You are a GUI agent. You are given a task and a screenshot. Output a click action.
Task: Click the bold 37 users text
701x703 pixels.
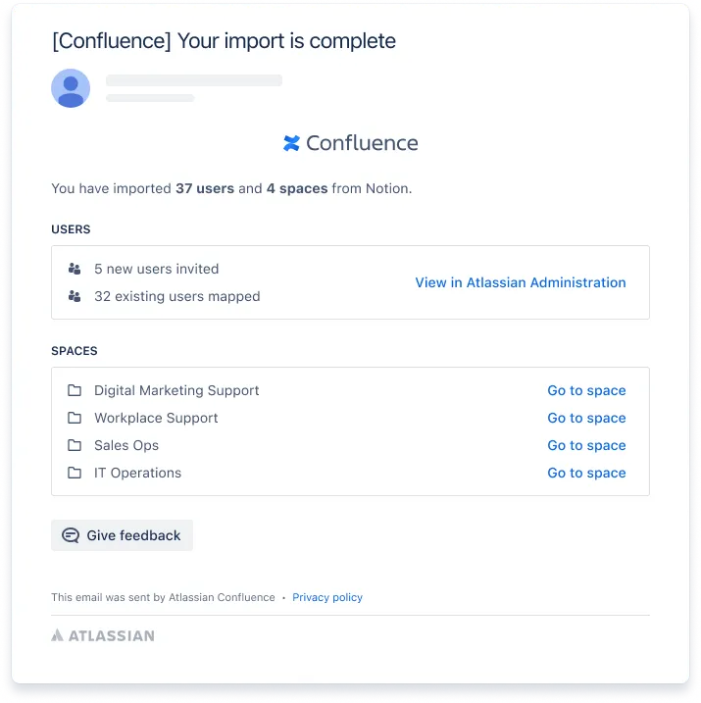click(x=205, y=188)
